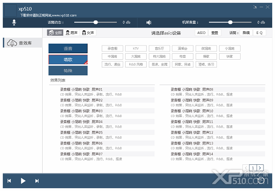
Task: Toggle the 特大混响 tag
Action: [159, 56]
